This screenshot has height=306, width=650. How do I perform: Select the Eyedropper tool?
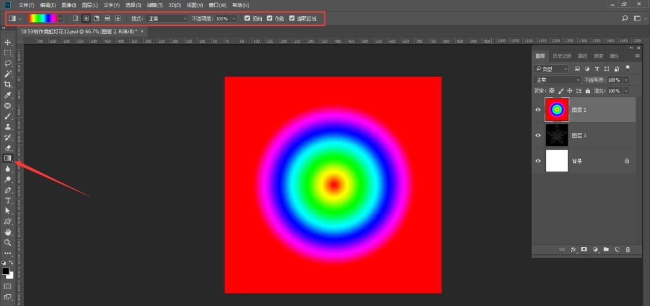[7, 95]
